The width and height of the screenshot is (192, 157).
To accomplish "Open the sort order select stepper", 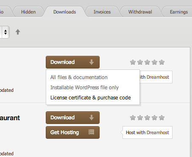I will [x=6, y=32].
